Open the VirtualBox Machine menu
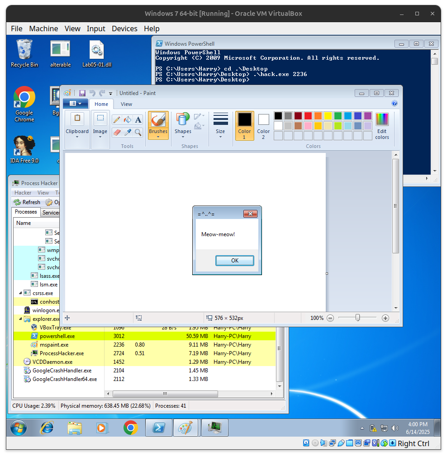This screenshot has width=447, height=457. pos(43,29)
